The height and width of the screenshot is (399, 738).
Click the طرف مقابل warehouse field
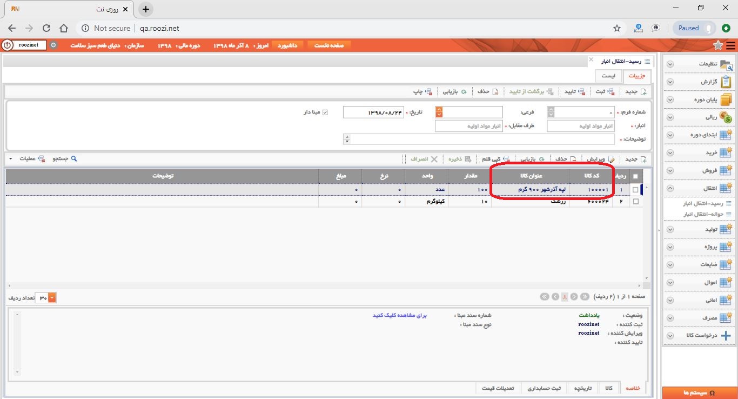(469, 126)
